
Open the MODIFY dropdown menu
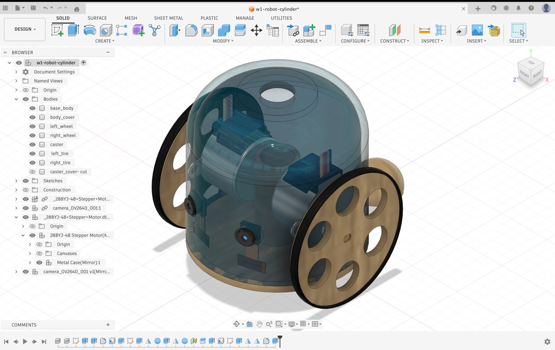pyautogui.click(x=223, y=41)
